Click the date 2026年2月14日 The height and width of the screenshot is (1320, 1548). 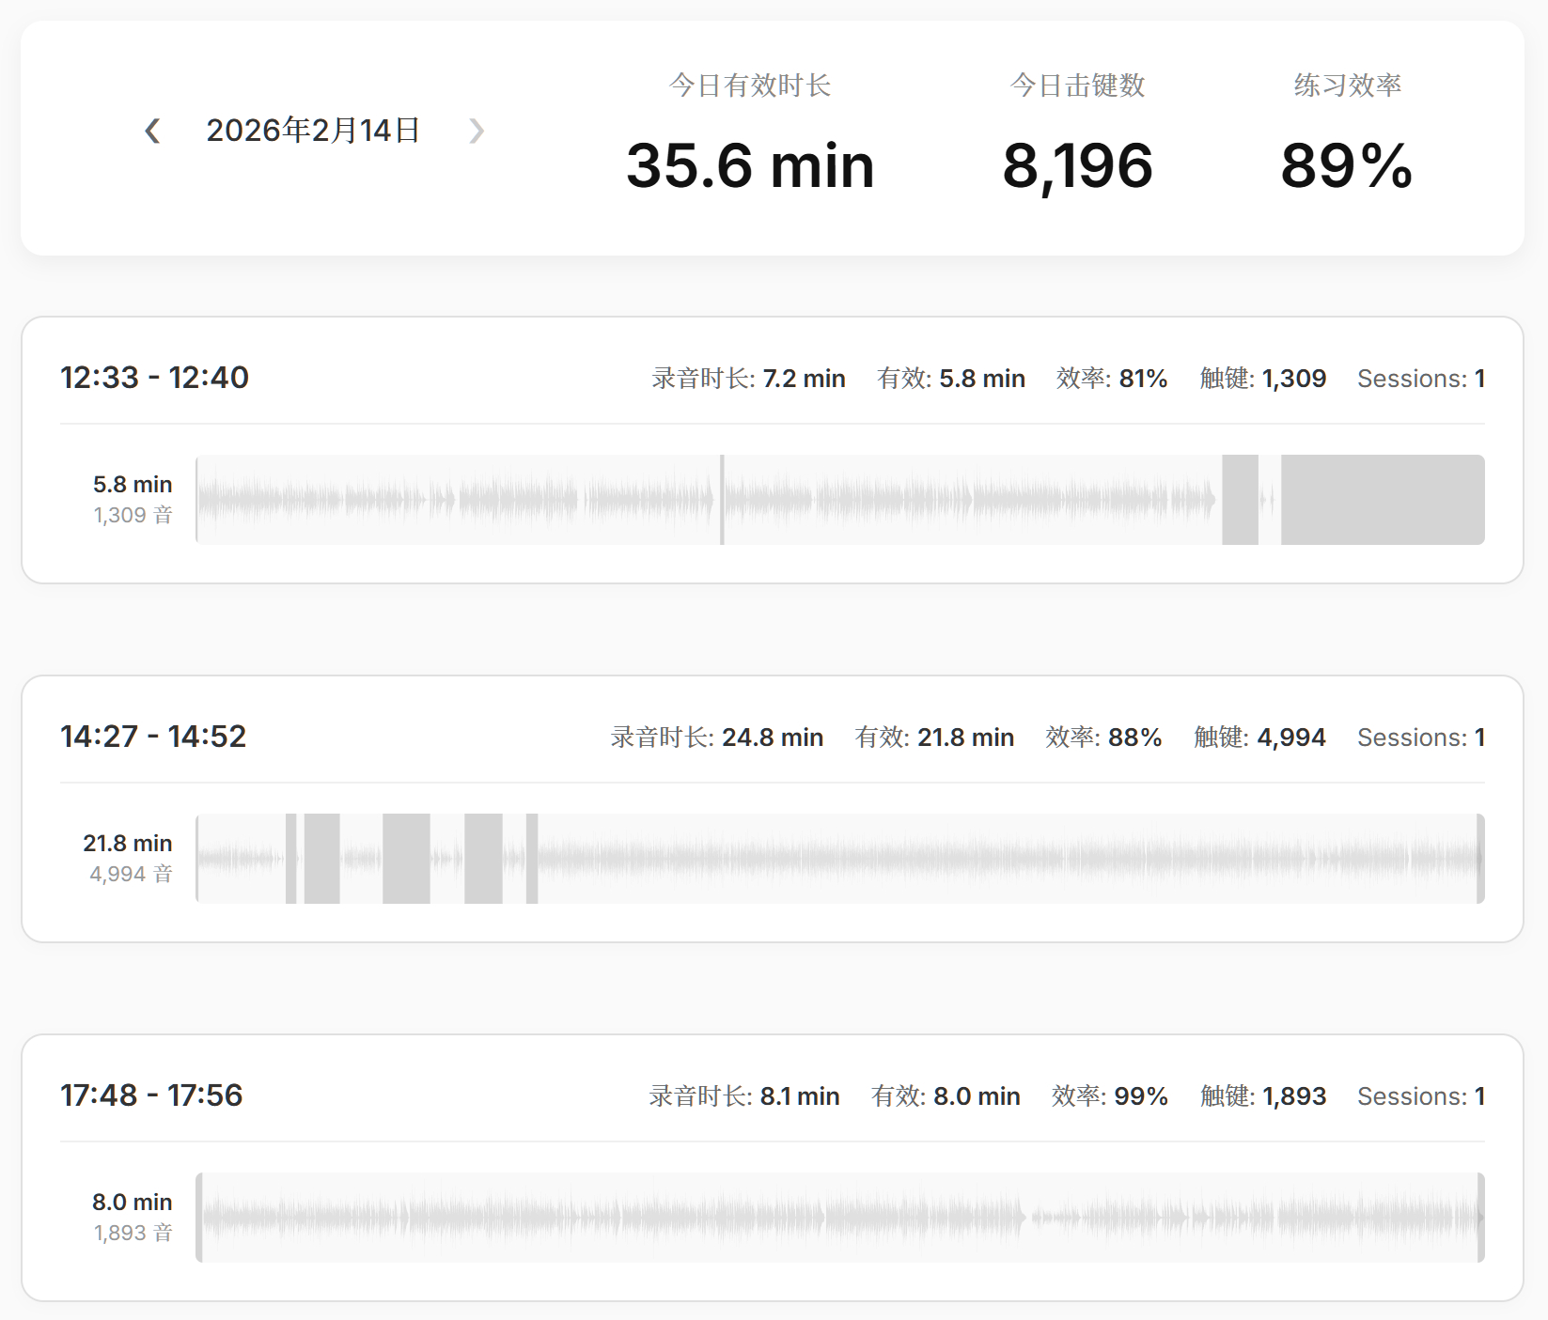click(313, 131)
